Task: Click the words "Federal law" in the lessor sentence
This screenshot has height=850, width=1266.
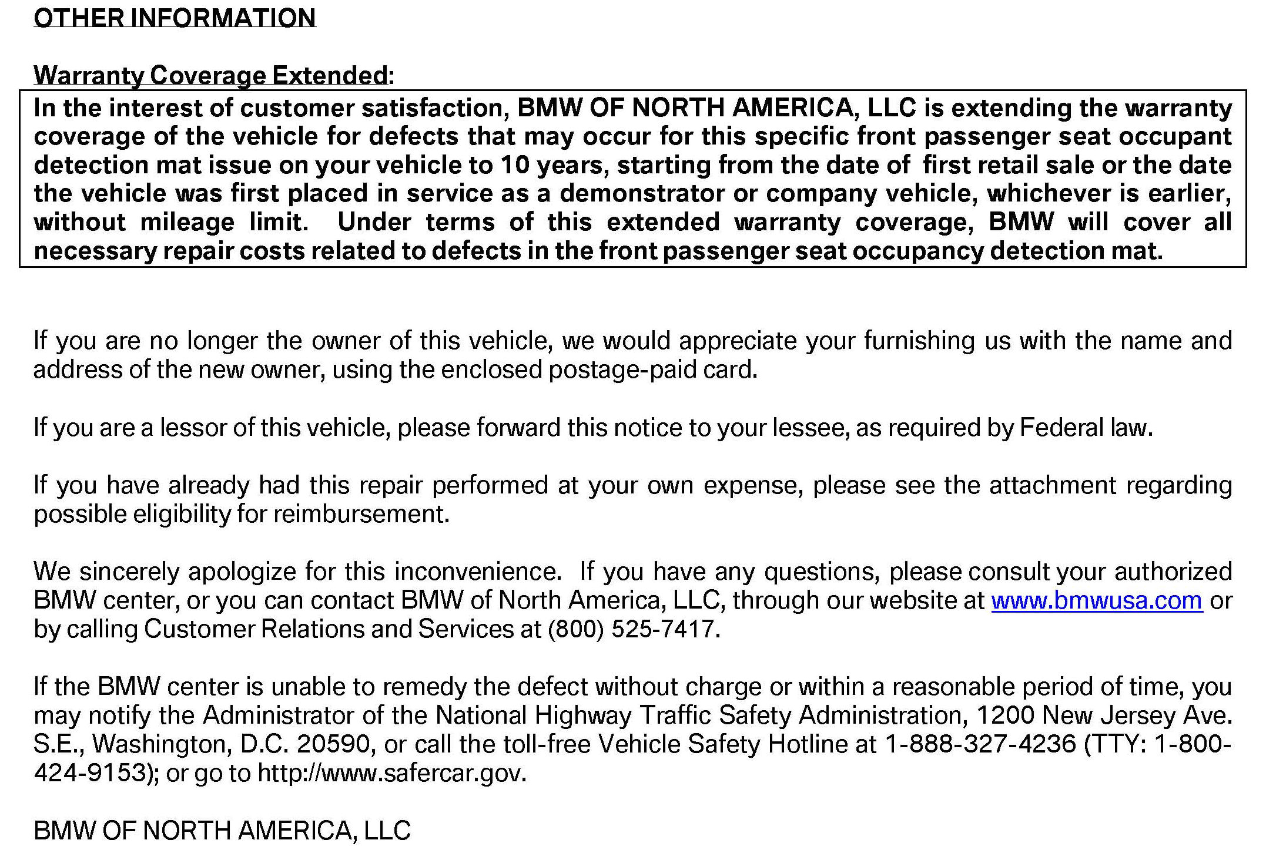Action: 1085,428
